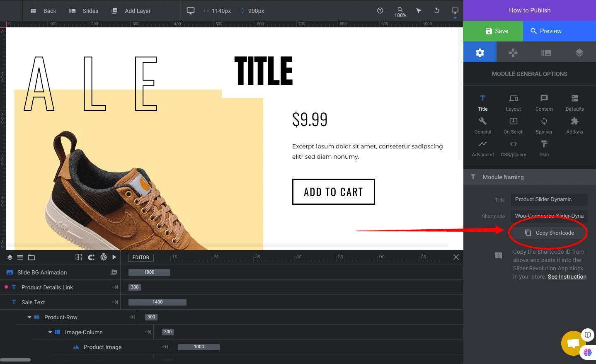Select the Product Details Link layer
This screenshot has width=596, height=364.
coord(60,287)
